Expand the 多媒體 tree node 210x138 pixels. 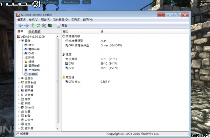coord(19,95)
